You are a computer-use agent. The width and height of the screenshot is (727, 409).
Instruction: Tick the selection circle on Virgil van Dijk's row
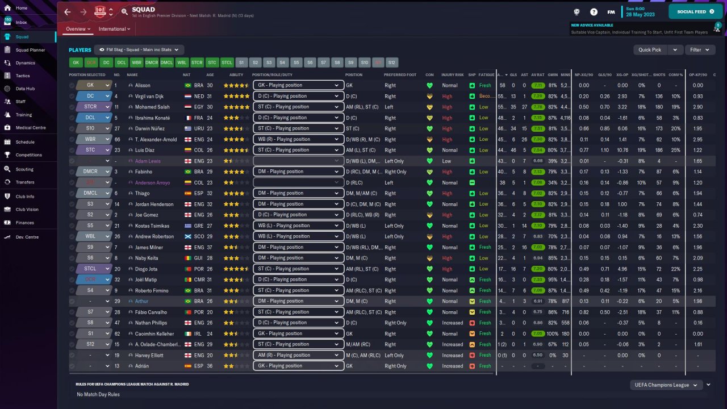tap(72, 96)
